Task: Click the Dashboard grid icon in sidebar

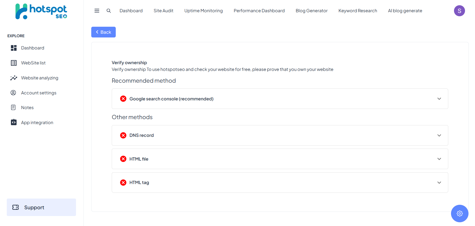Action: [14, 48]
